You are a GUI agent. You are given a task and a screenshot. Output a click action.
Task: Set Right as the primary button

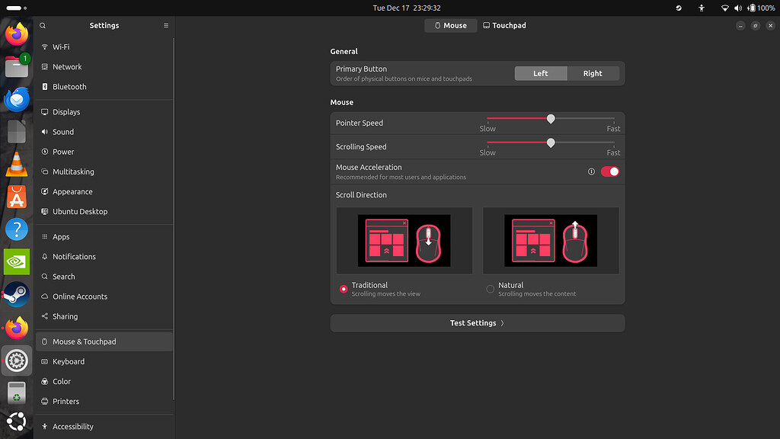[x=593, y=73]
